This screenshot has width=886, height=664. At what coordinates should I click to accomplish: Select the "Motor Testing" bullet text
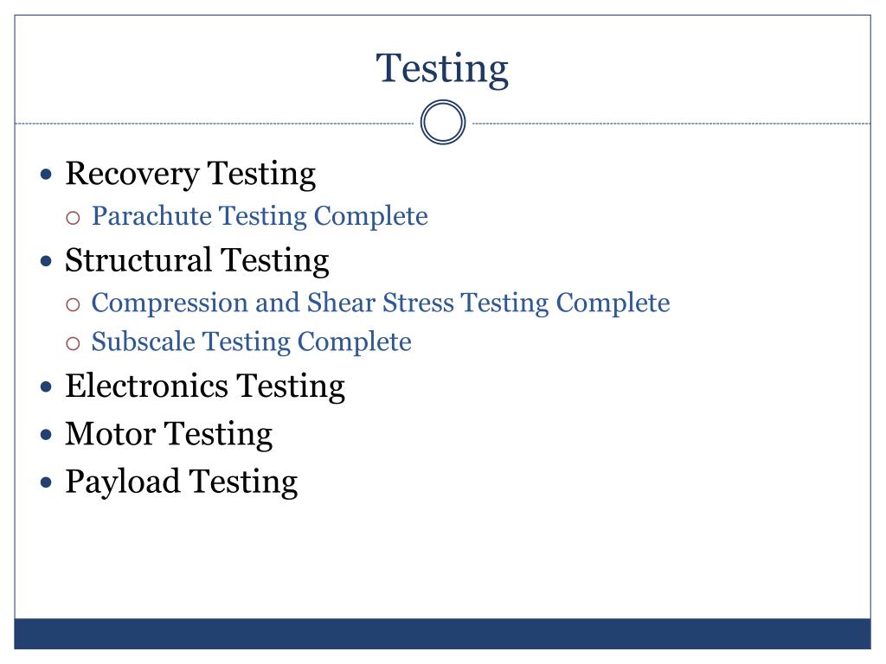click(x=169, y=433)
